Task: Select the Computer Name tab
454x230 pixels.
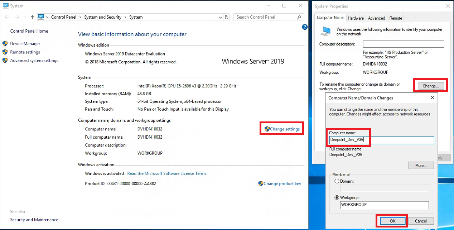Action: click(x=330, y=18)
